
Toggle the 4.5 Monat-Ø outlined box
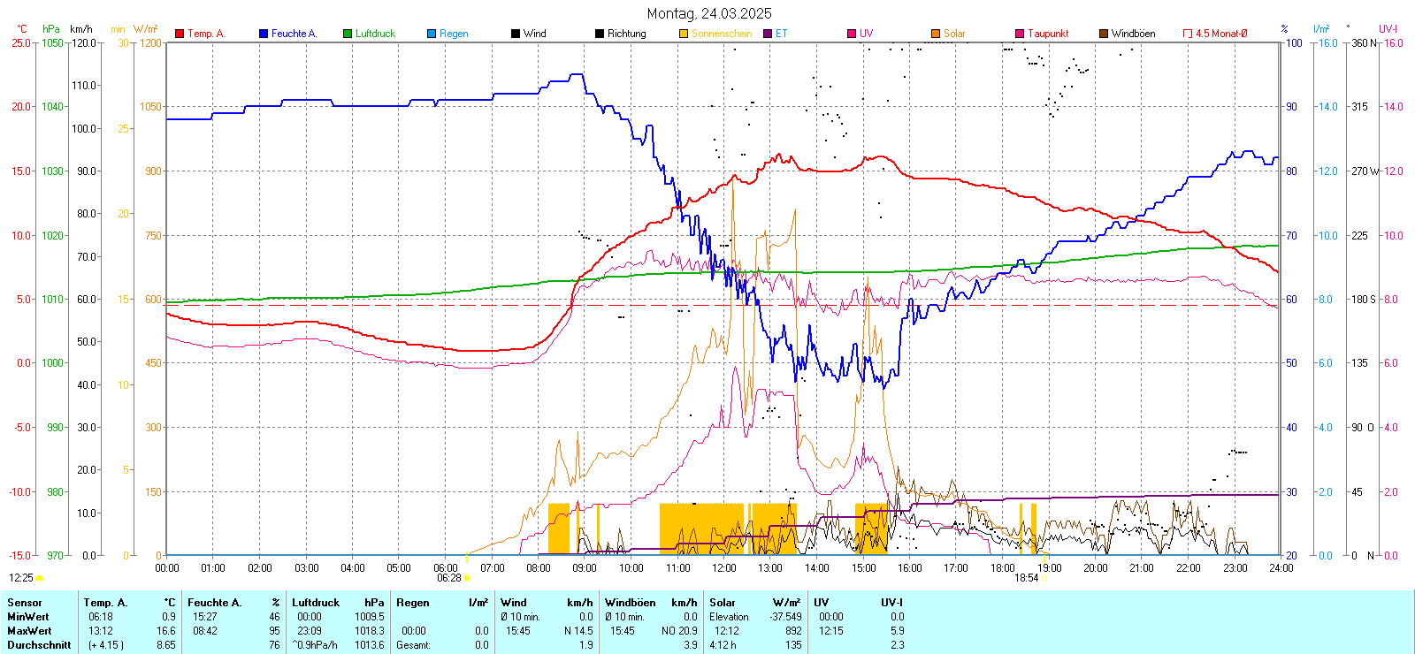tap(1188, 34)
